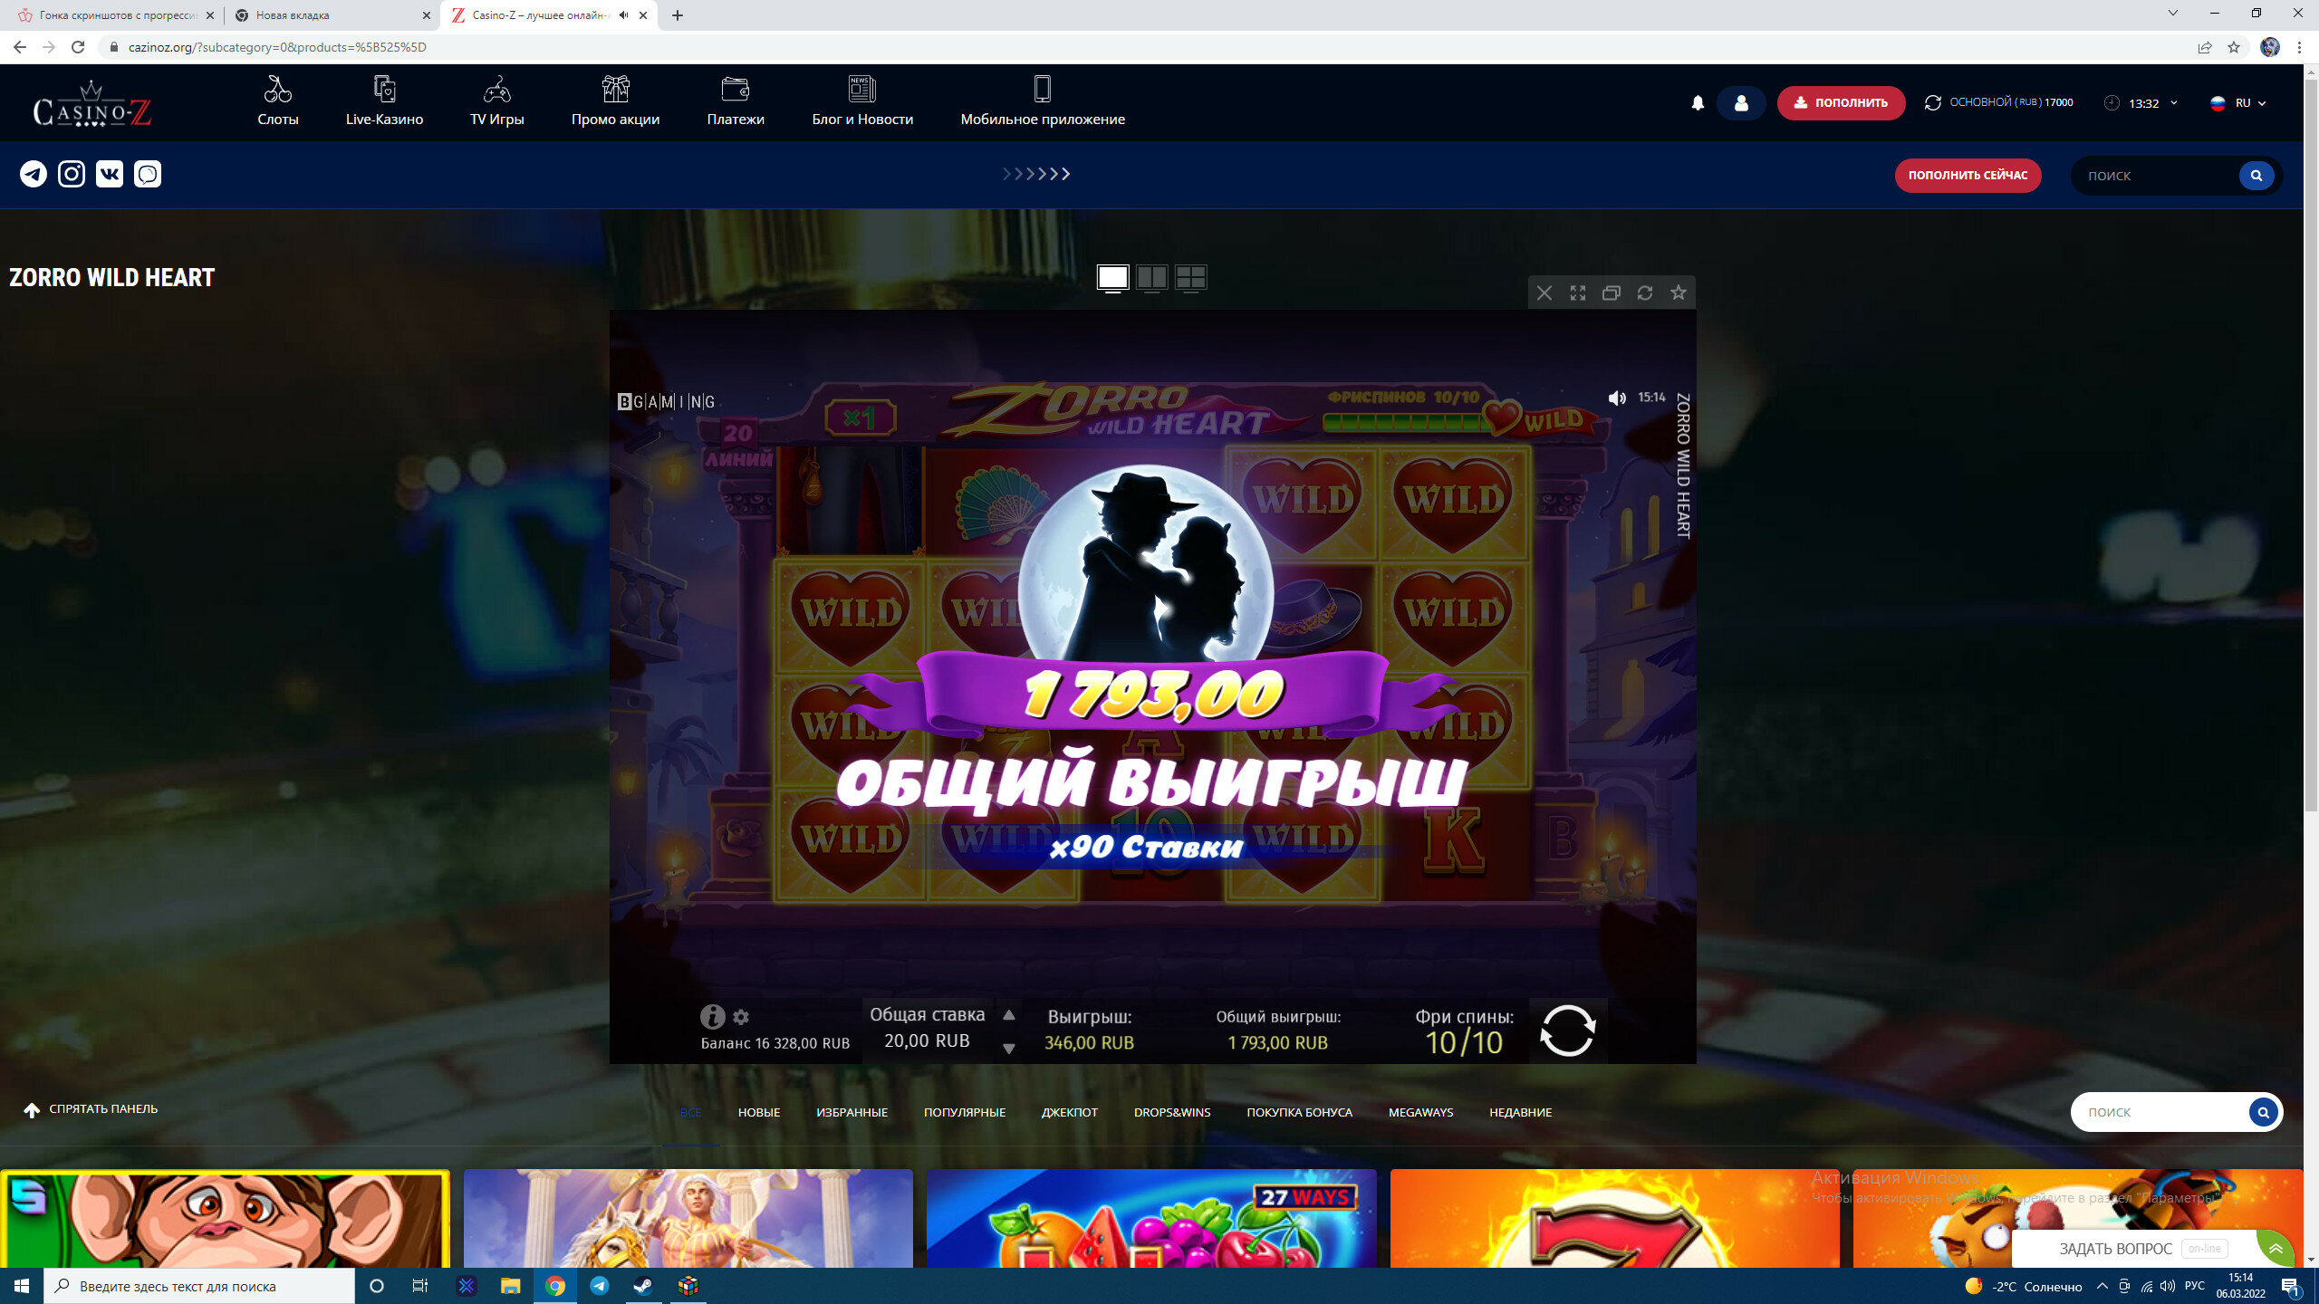
Task: Click the VK social network icon
Action: (110, 174)
